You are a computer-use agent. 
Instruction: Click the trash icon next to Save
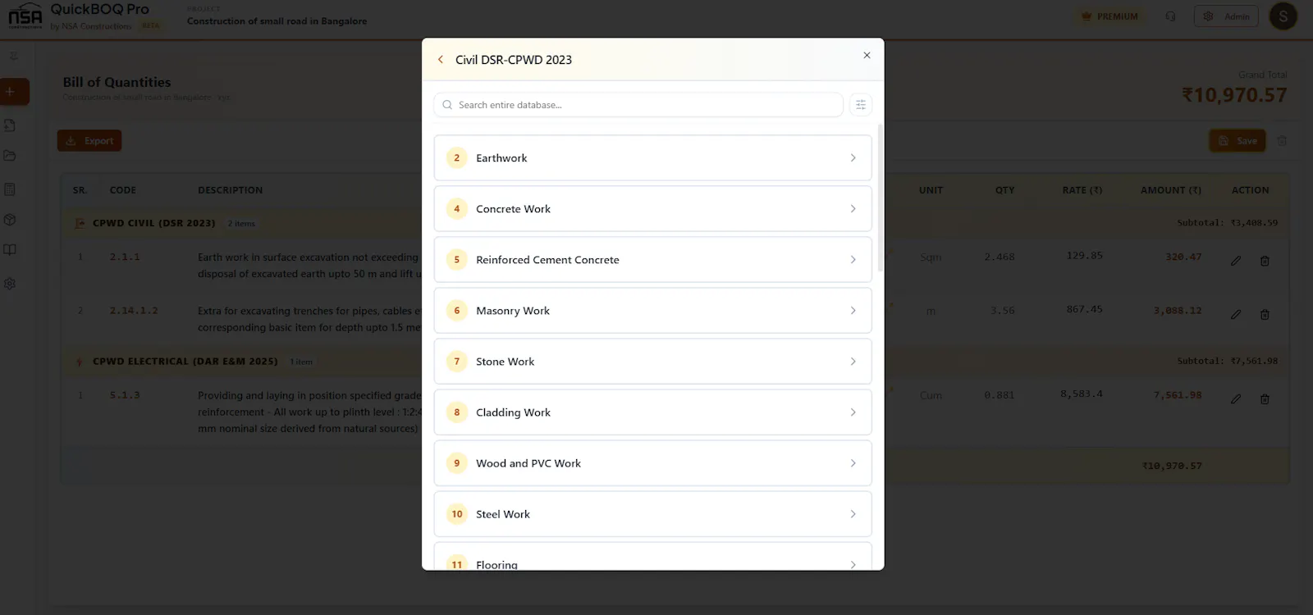tap(1282, 141)
